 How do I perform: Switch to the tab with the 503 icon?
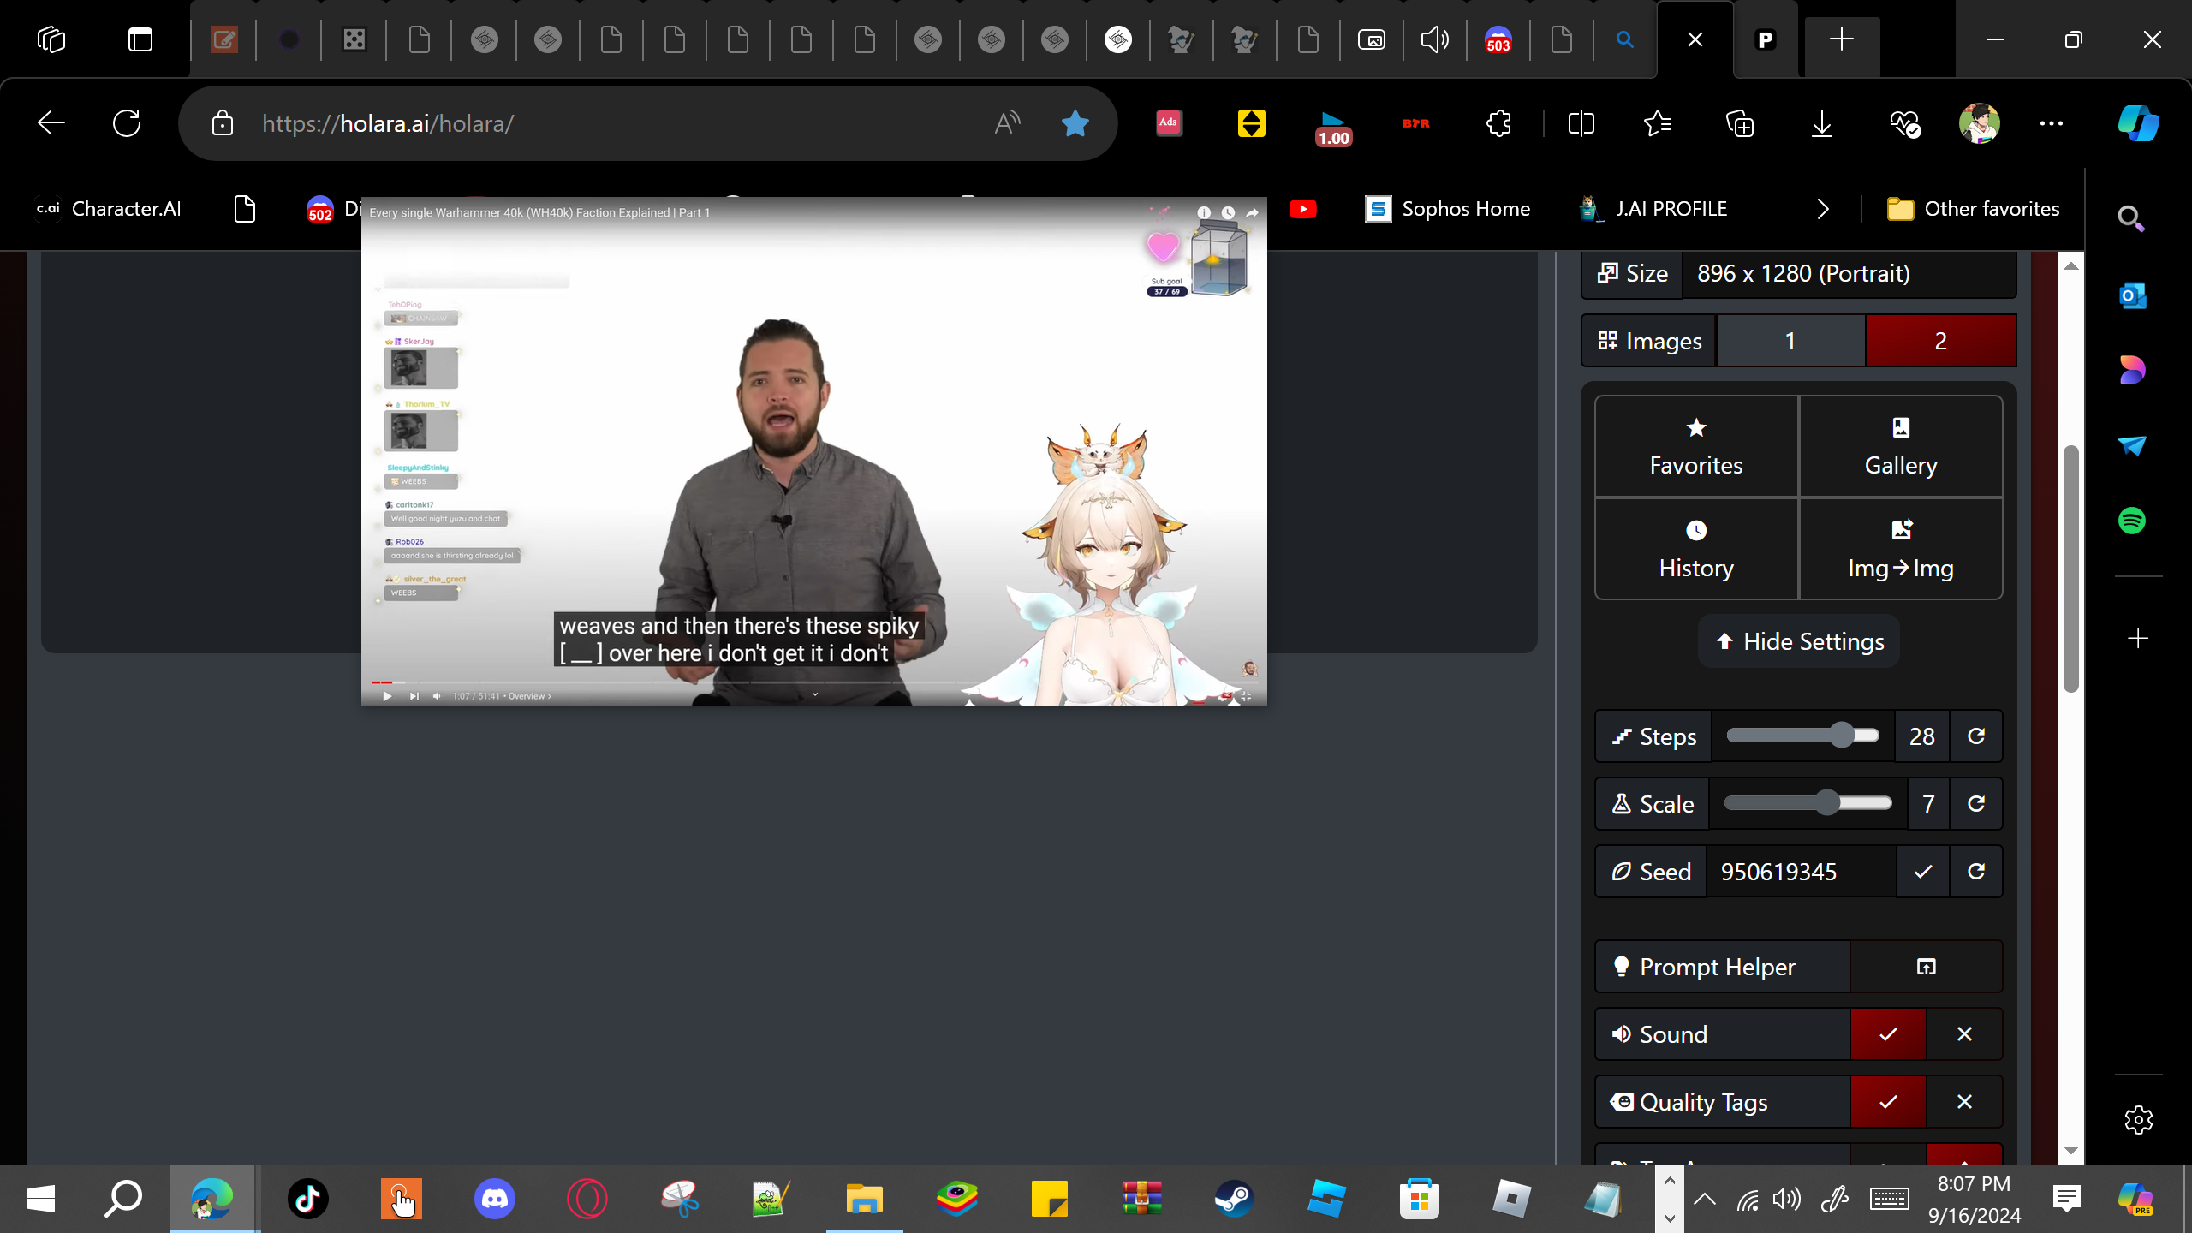click(1498, 39)
